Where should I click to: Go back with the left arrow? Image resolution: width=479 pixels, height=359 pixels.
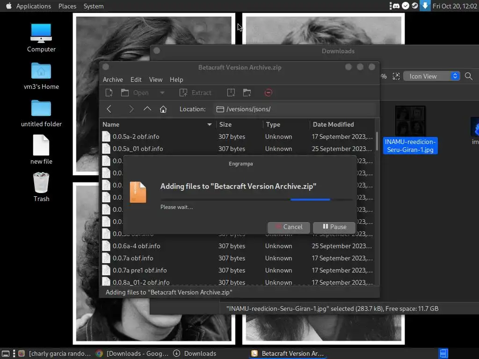(x=109, y=109)
